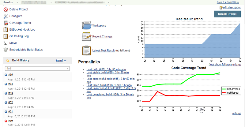Click the Delete Project prohibition icon
The height and width of the screenshot is (127, 245).
[x=6, y=9]
